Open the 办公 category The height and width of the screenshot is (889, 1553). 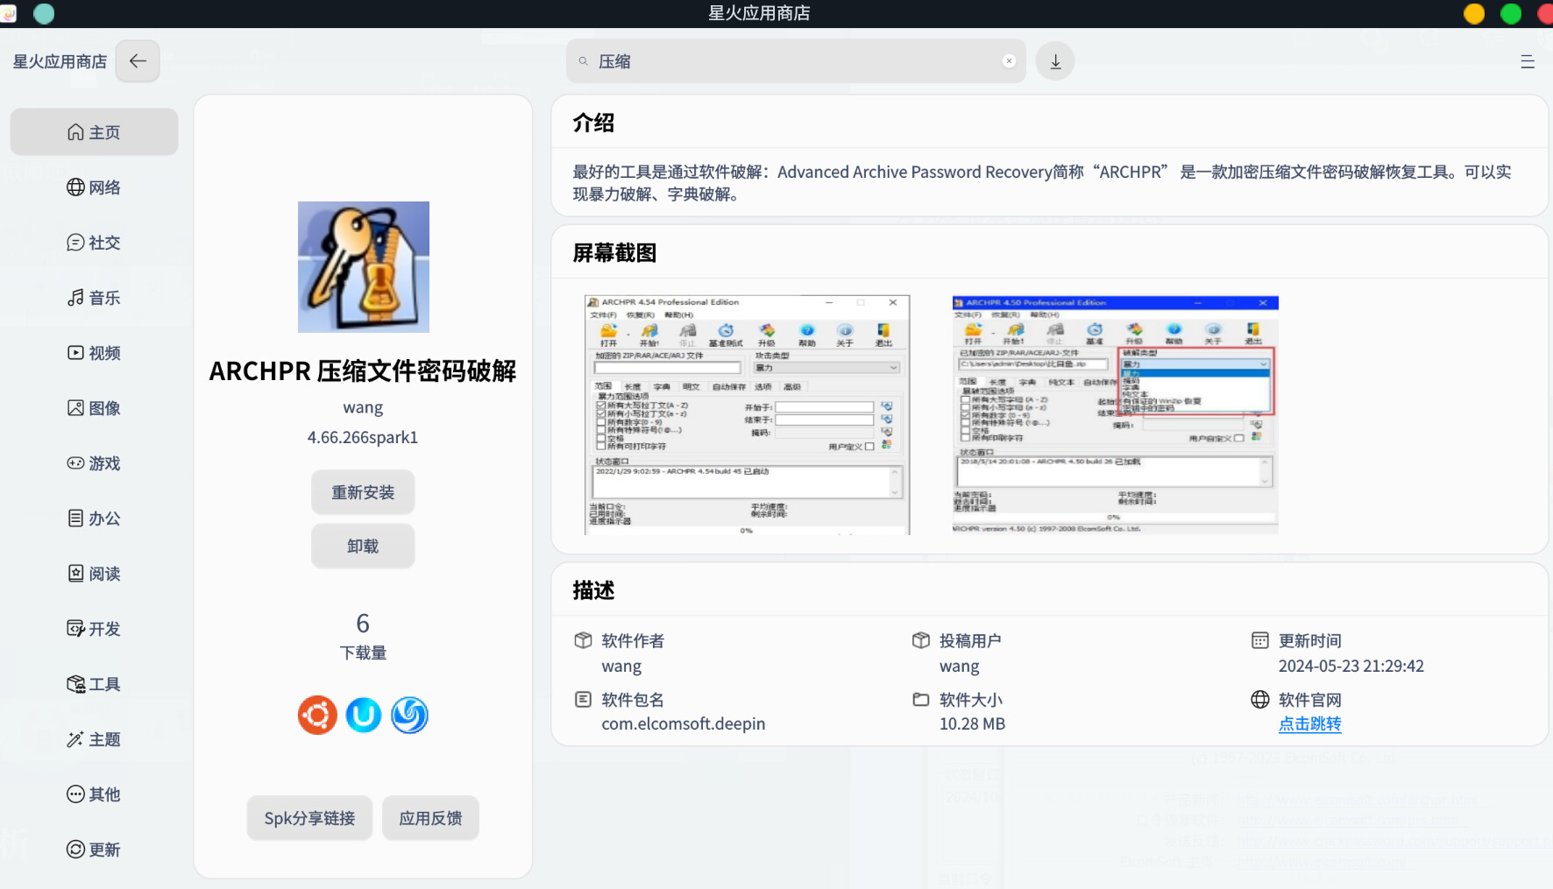94,519
